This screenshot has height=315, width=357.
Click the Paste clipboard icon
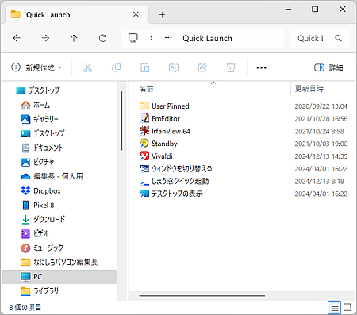pos(145,67)
